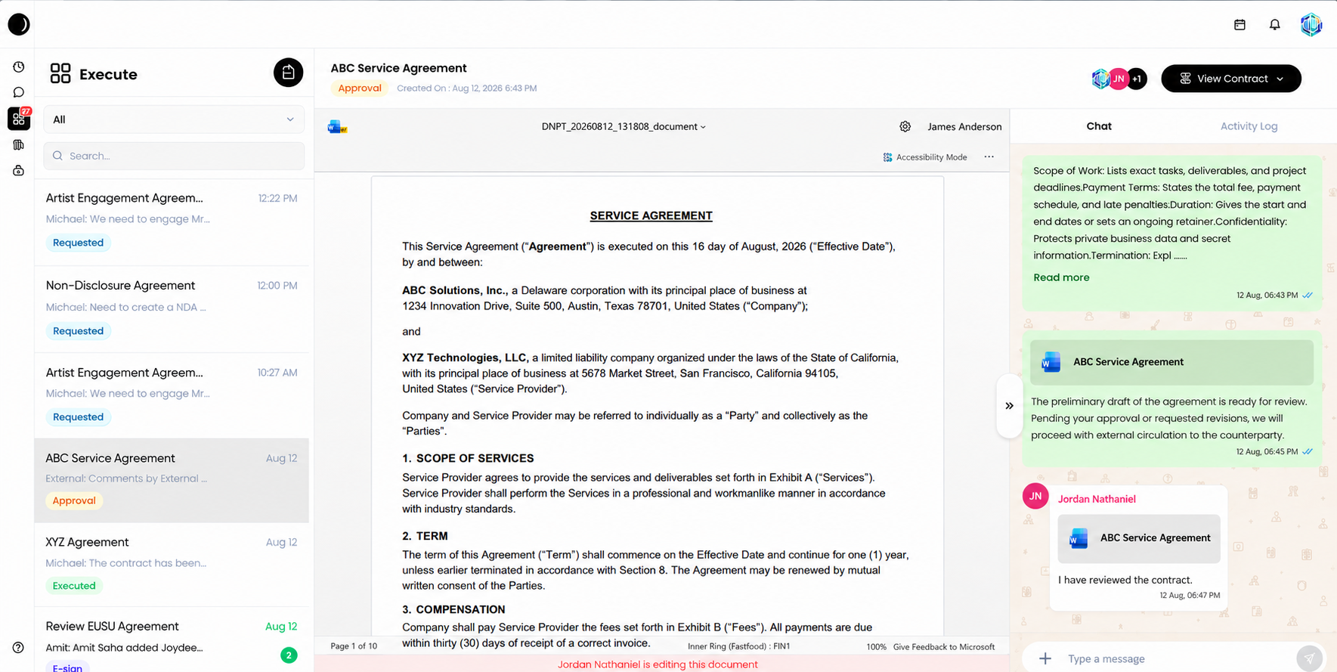Open the Execute grid sidebar icon with badge
Viewport: 1337px width, 672px height.
(19, 119)
